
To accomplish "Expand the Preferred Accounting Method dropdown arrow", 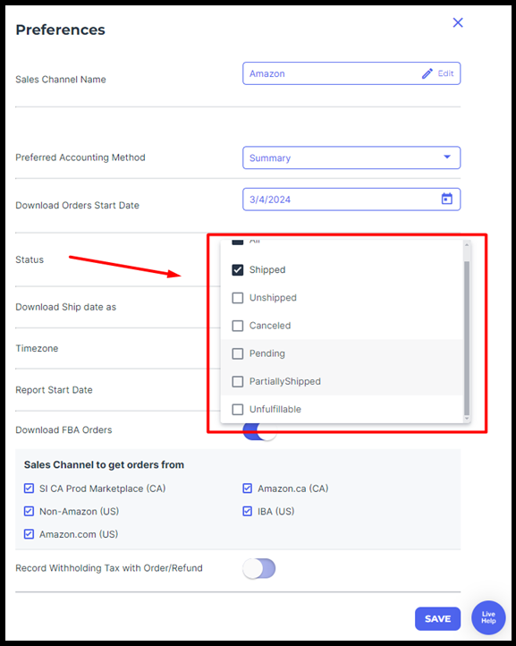I will (447, 157).
